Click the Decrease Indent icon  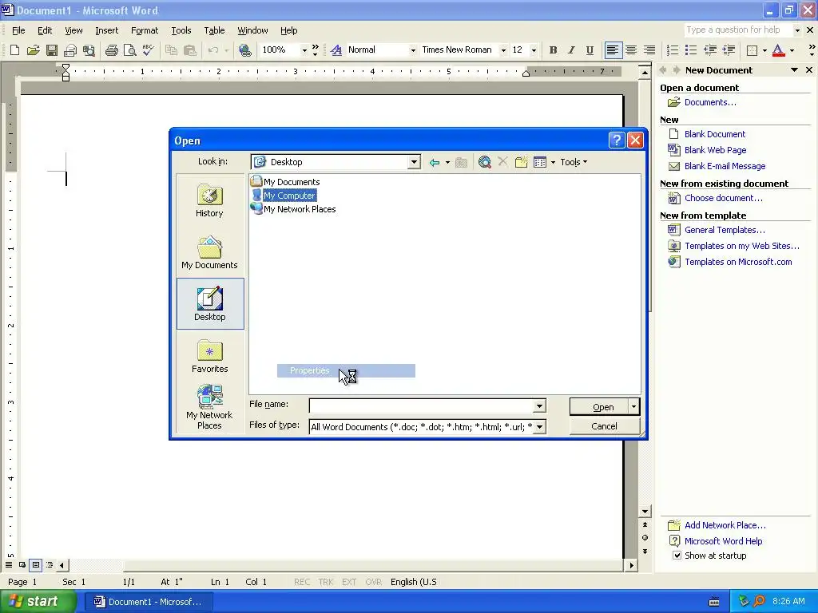click(x=710, y=50)
